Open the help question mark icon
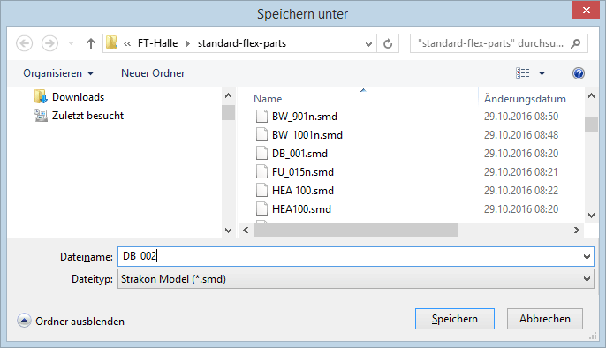Image resolution: width=606 pixels, height=348 pixels. pos(579,73)
